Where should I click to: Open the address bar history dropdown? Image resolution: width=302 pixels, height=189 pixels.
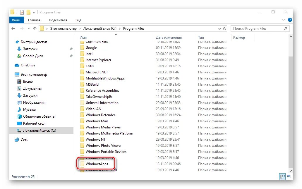(x=219, y=28)
